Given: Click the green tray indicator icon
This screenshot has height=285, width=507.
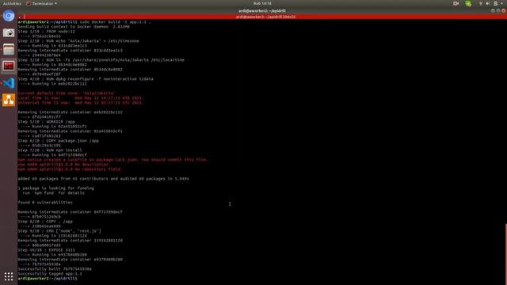Looking at the screenshot, I should click(468, 3).
